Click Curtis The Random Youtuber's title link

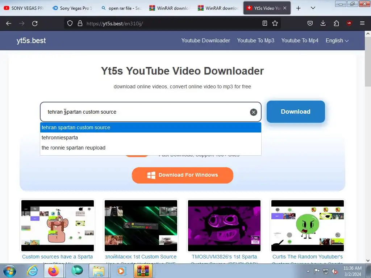tap(307, 257)
